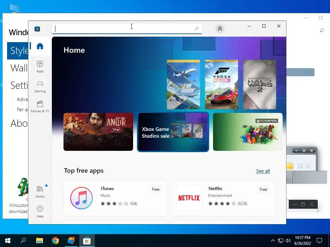Open the Library in sidebar
The image size is (330, 247).
[x=40, y=192]
